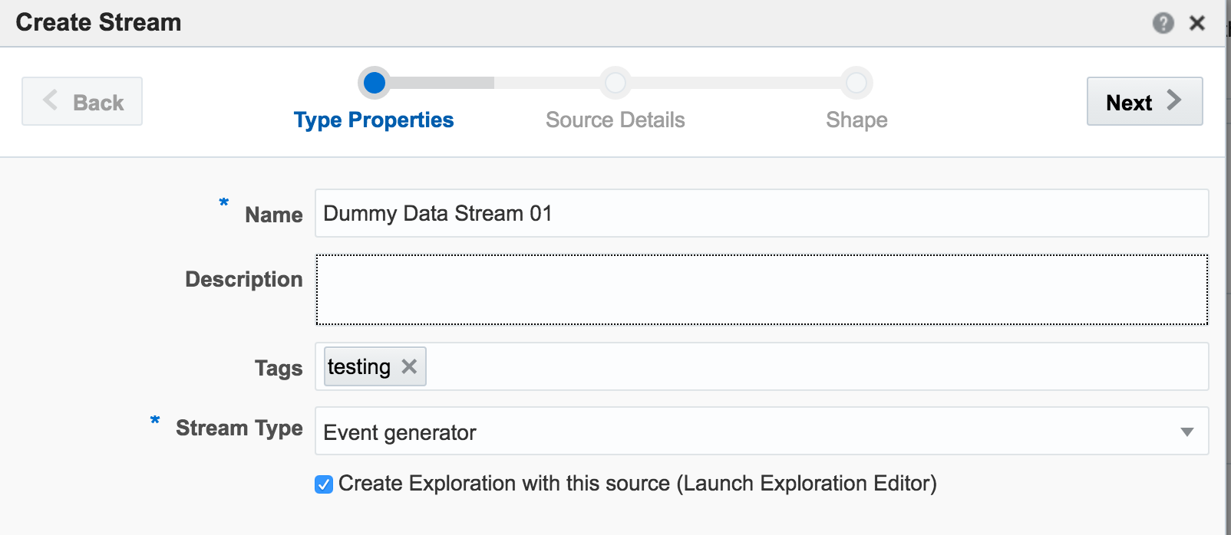Click the right chevron on the Next button
1231x535 pixels.
(x=1173, y=100)
